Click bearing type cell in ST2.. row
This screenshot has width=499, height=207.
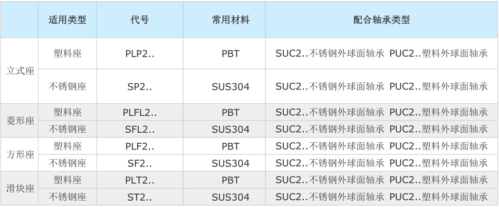[381, 197]
